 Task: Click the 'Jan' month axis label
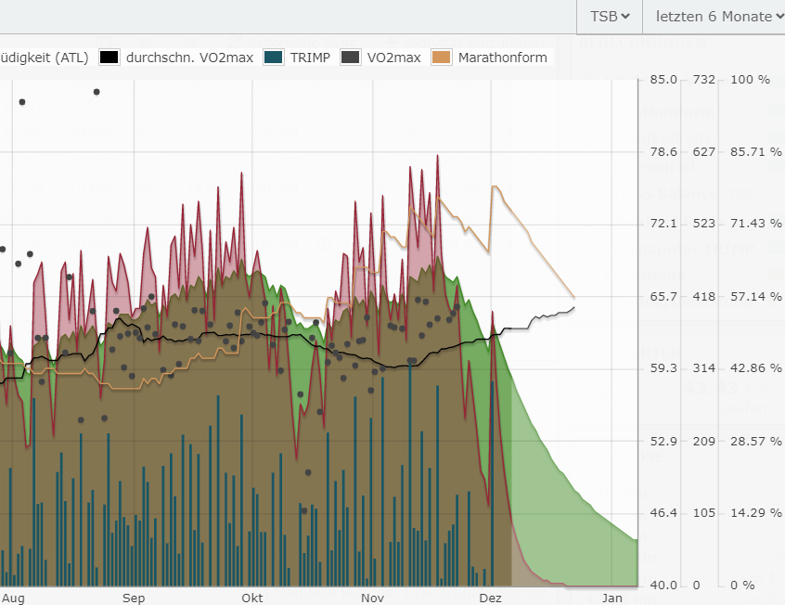[611, 599]
